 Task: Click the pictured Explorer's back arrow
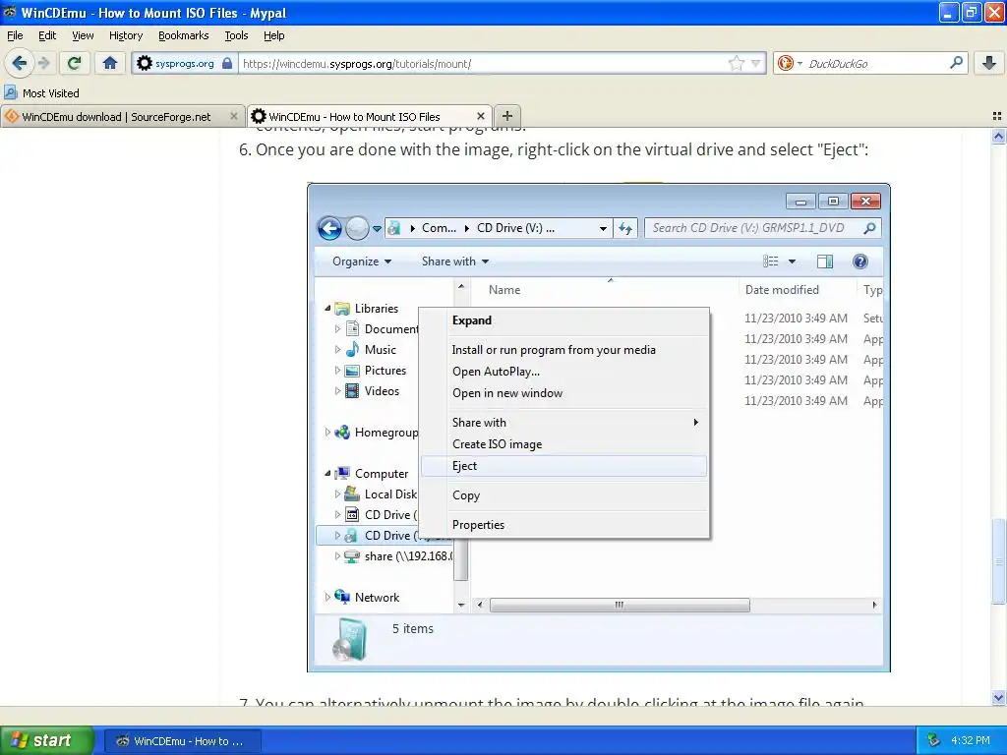(x=330, y=228)
